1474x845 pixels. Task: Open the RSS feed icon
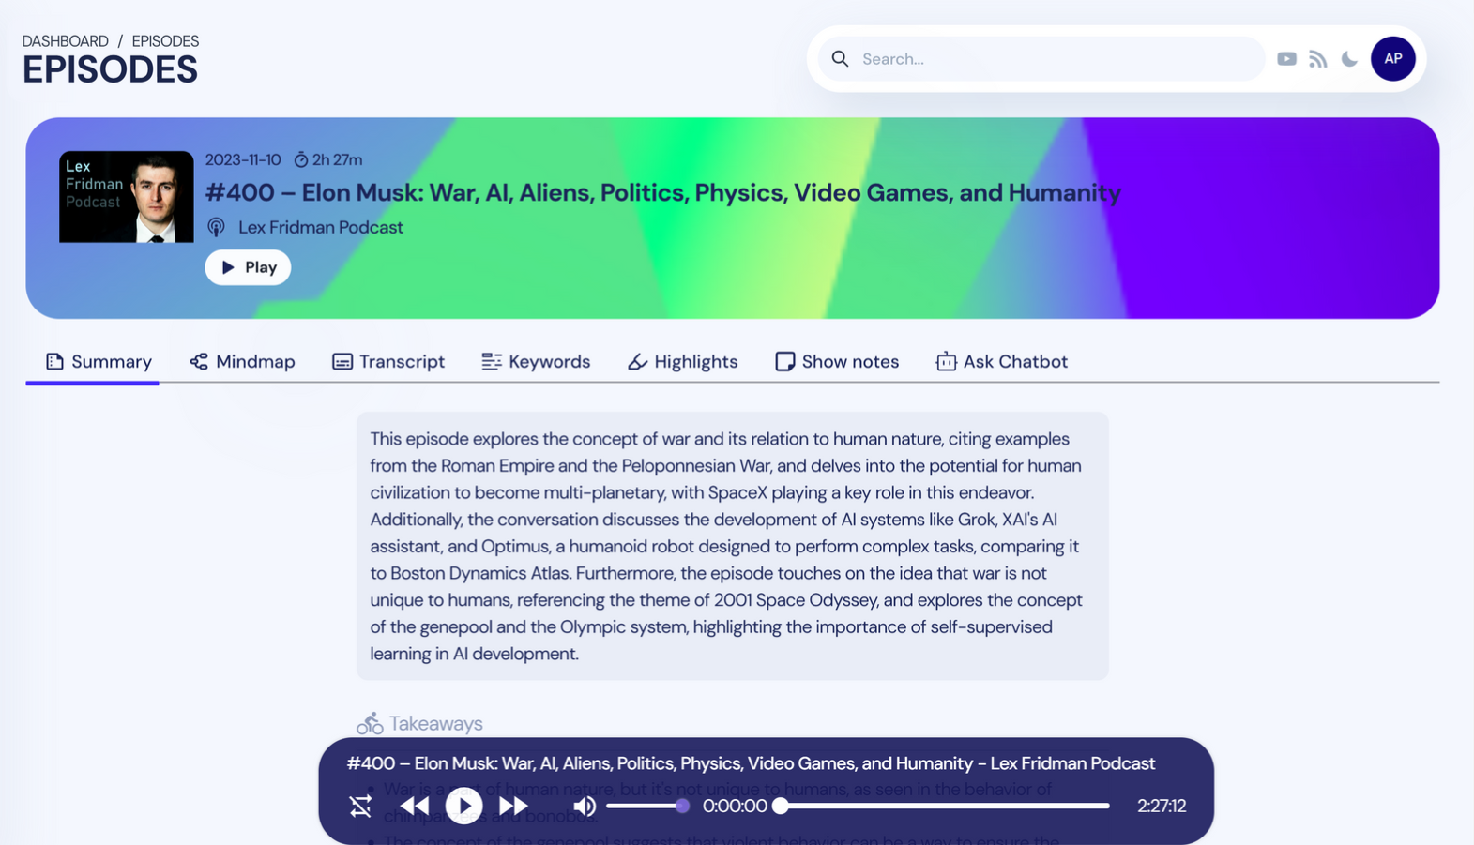tap(1318, 59)
